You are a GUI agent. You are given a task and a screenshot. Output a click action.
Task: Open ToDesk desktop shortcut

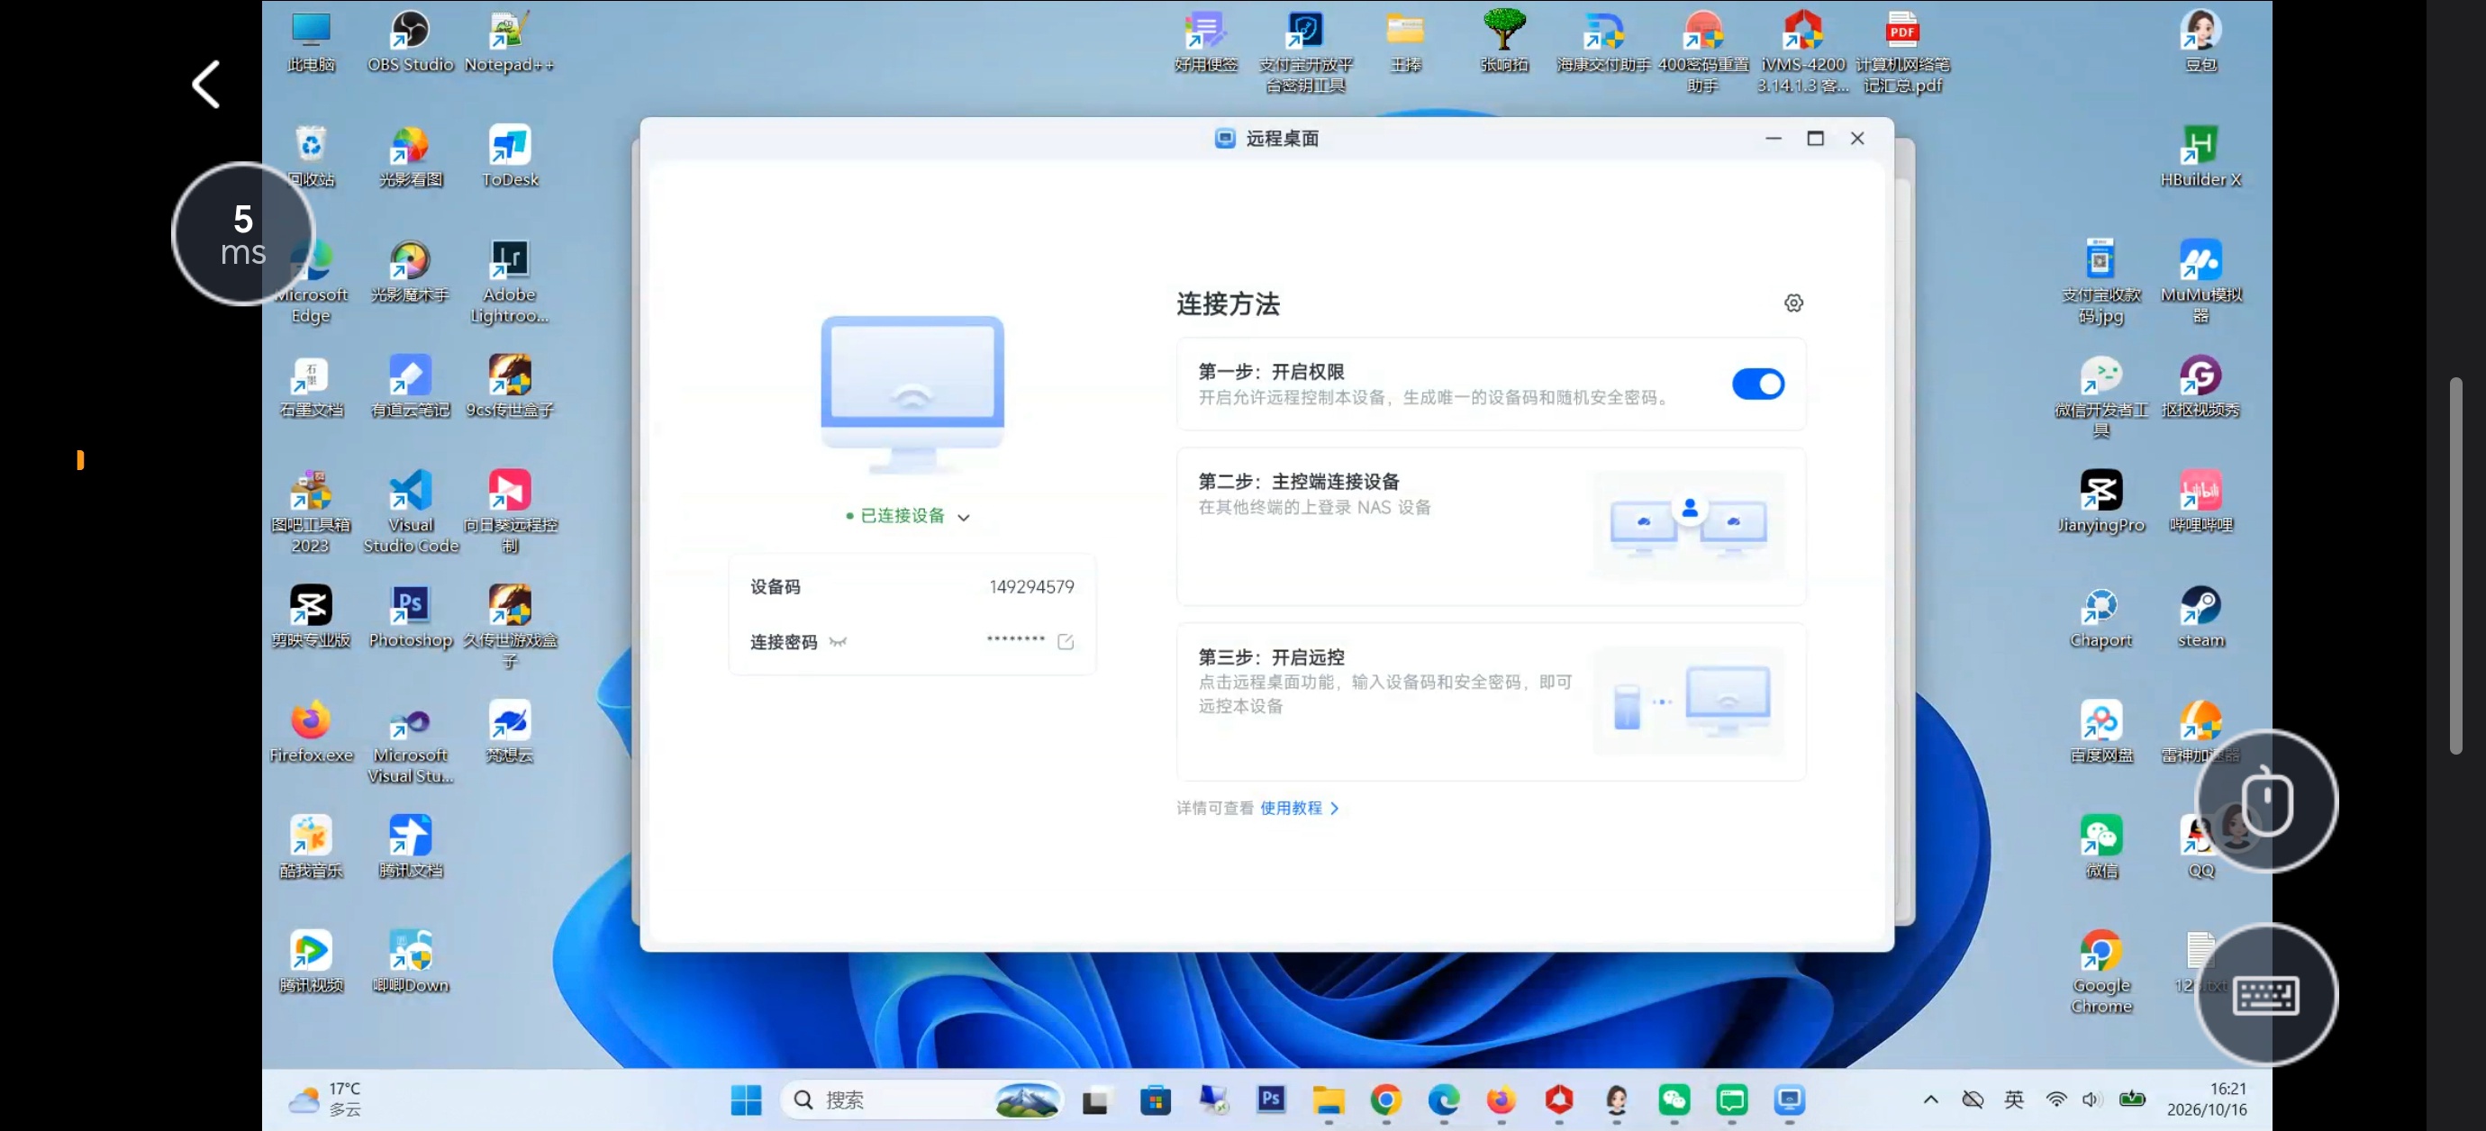point(510,157)
